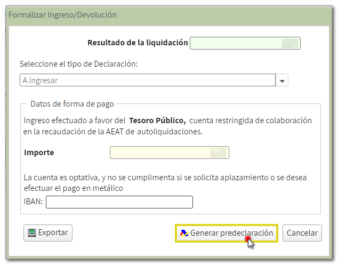
Task: Select the 'A ingresar' combo box field
Action: [147, 81]
